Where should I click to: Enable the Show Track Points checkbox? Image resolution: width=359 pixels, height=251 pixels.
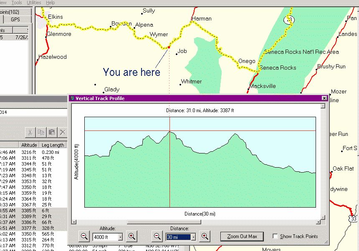276,236
